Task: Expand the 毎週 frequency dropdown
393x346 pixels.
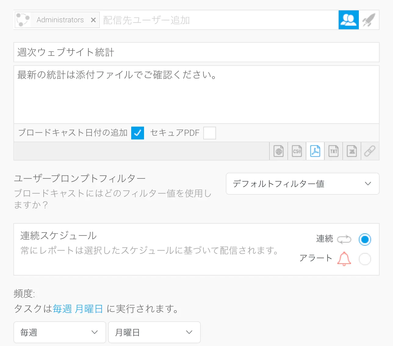Action: pyautogui.click(x=60, y=332)
